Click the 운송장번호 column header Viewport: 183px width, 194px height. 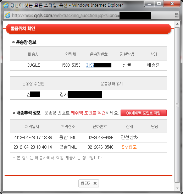tap(99, 54)
